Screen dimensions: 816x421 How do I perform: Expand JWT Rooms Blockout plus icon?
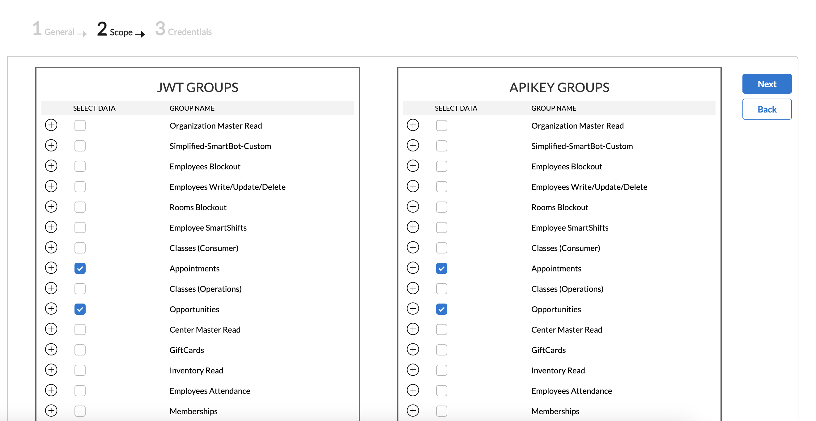[x=51, y=206]
